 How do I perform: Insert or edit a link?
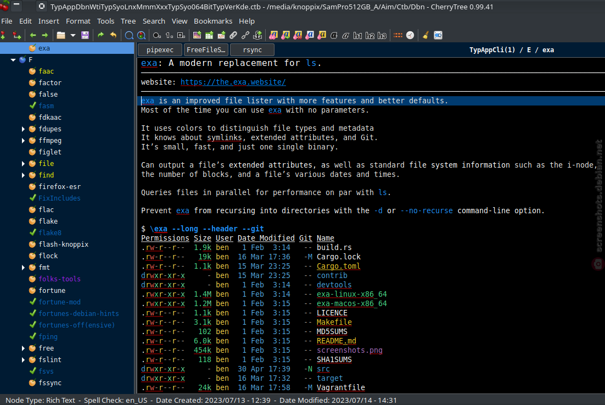tap(245, 35)
